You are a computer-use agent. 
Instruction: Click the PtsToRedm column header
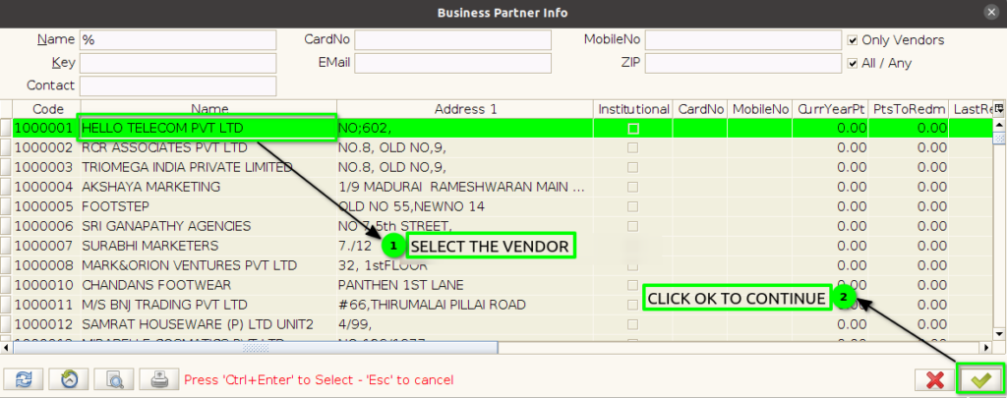(x=909, y=109)
